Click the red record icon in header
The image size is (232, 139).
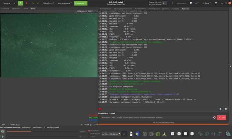27,3
